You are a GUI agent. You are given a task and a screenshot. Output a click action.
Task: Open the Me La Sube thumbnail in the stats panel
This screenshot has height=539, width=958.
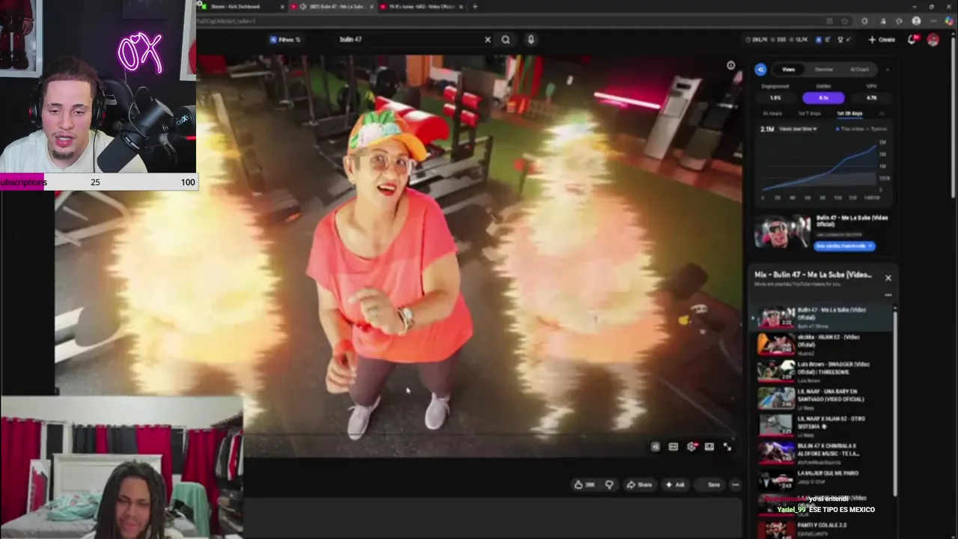(782, 231)
